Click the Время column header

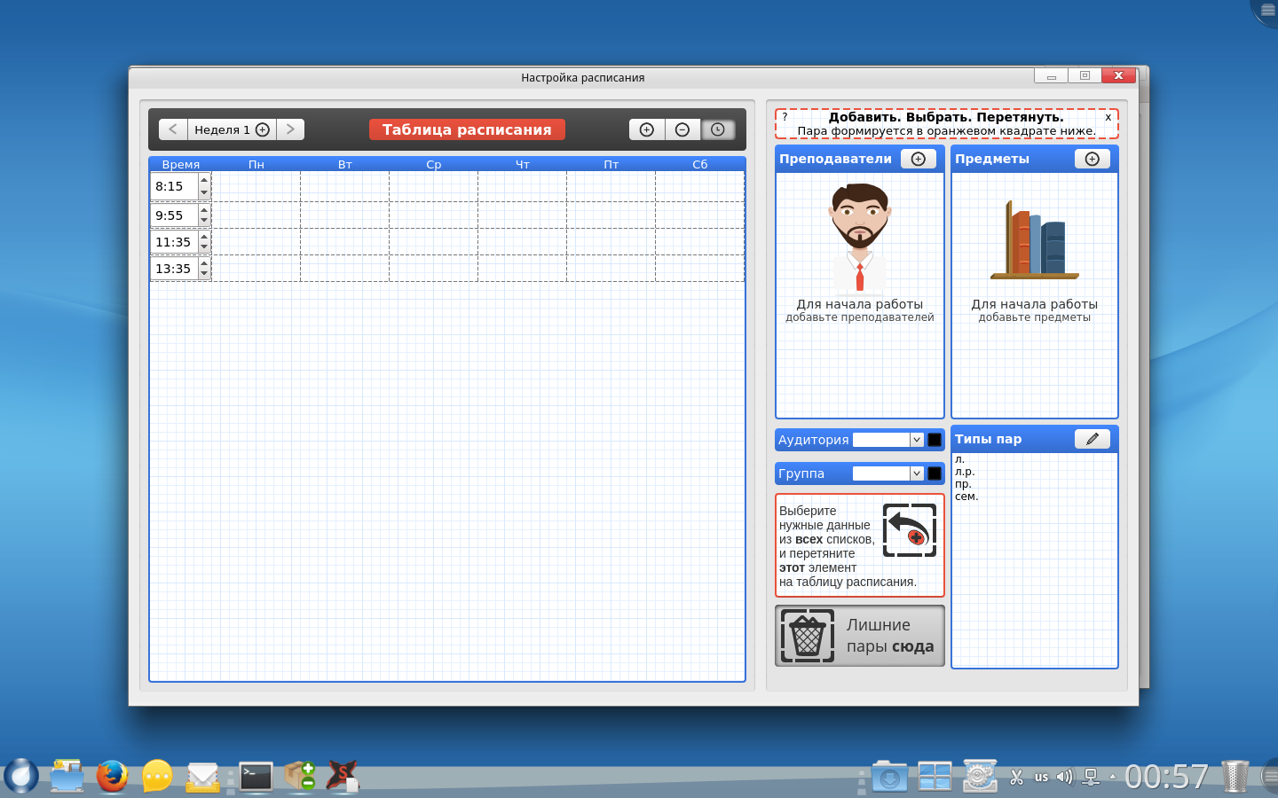(x=181, y=164)
